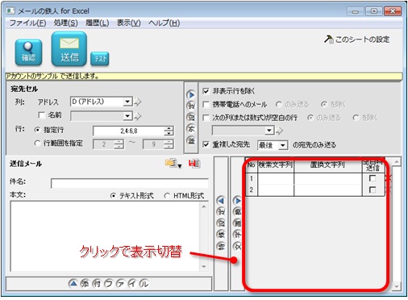The height and width of the screenshot is (300, 408).
Task: Click the arrow icon beside the アドレス column dropdown
Action: (x=138, y=102)
